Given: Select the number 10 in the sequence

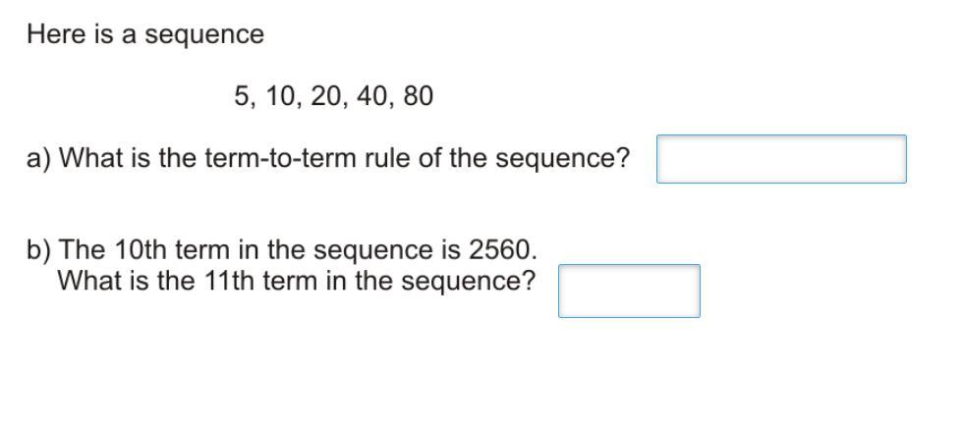Looking at the screenshot, I should pos(279,96).
